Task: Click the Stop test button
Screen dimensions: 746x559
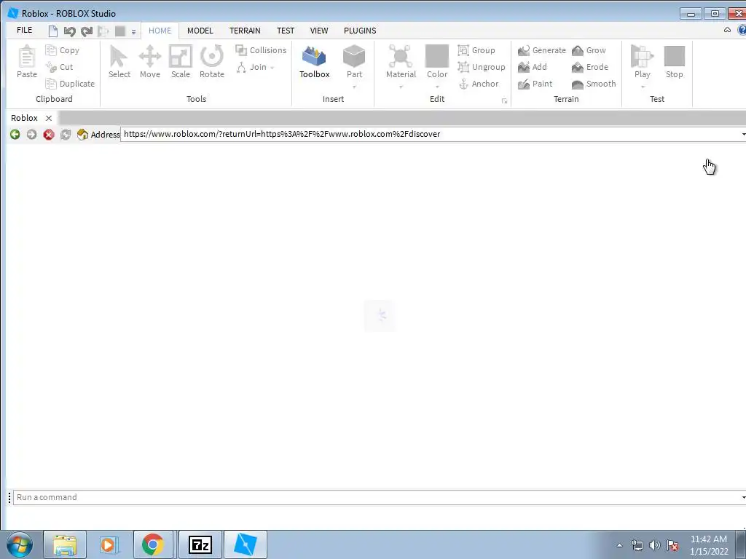Action: pyautogui.click(x=674, y=62)
